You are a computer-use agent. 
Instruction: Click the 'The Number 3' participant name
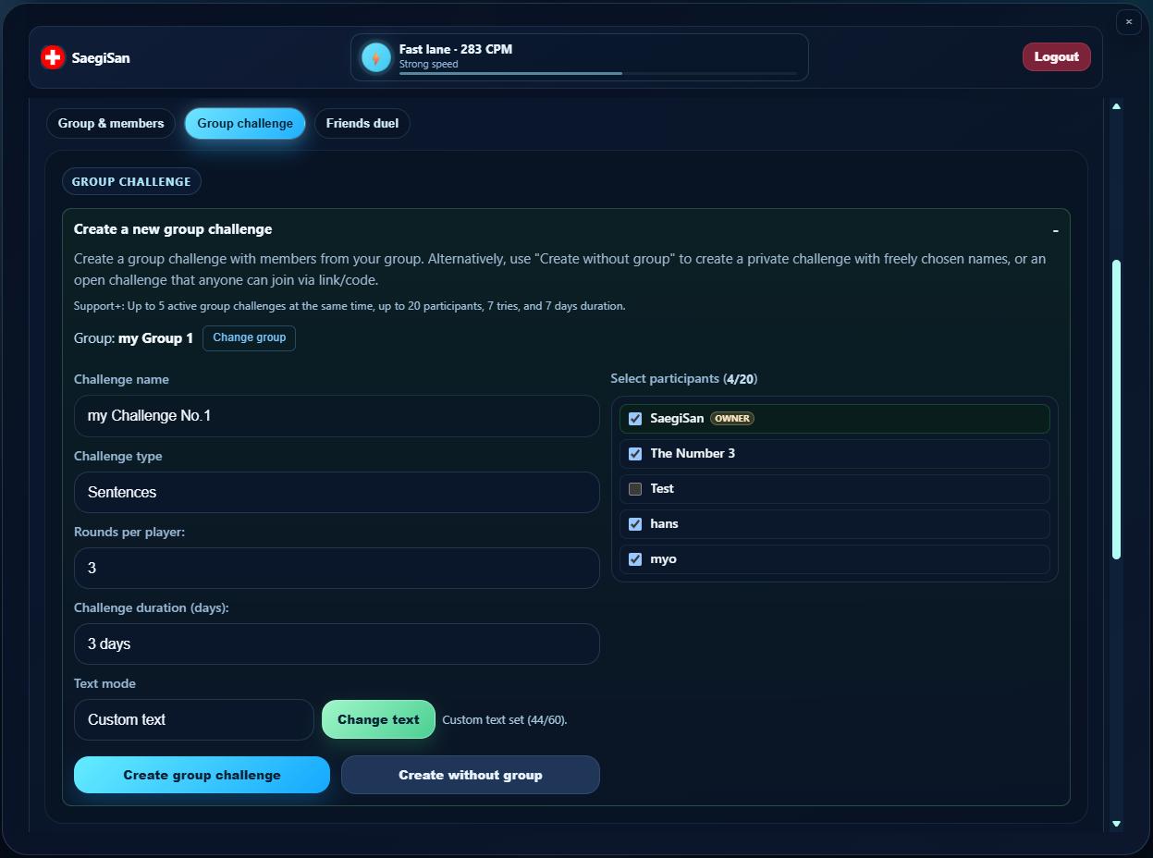tap(693, 454)
